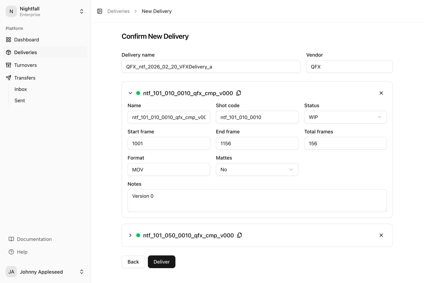This screenshot has width=424, height=283.
Task: Click the Deliver button
Action: click(x=162, y=262)
